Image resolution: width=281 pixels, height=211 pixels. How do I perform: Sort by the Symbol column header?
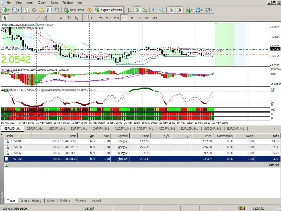click(x=120, y=136)
